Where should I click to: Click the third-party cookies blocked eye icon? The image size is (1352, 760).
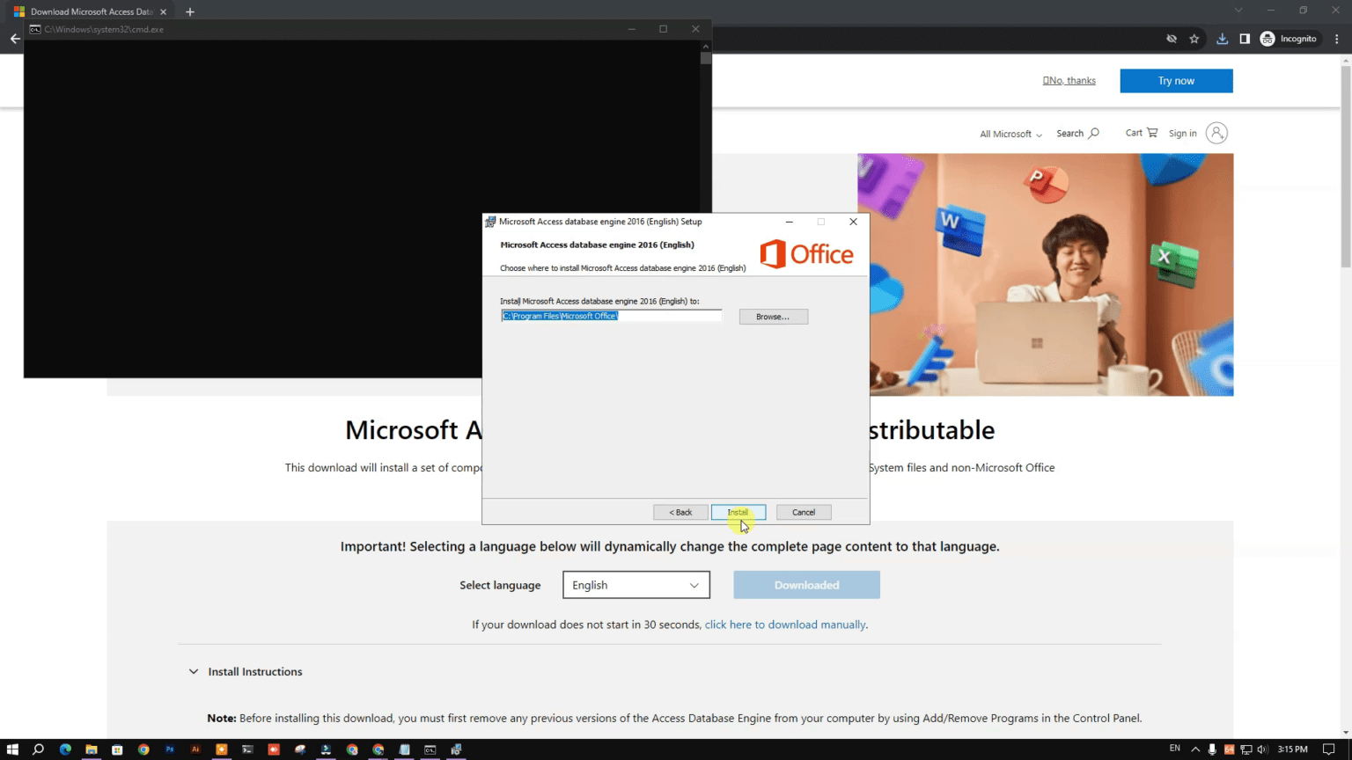[x=1172, y=39]
